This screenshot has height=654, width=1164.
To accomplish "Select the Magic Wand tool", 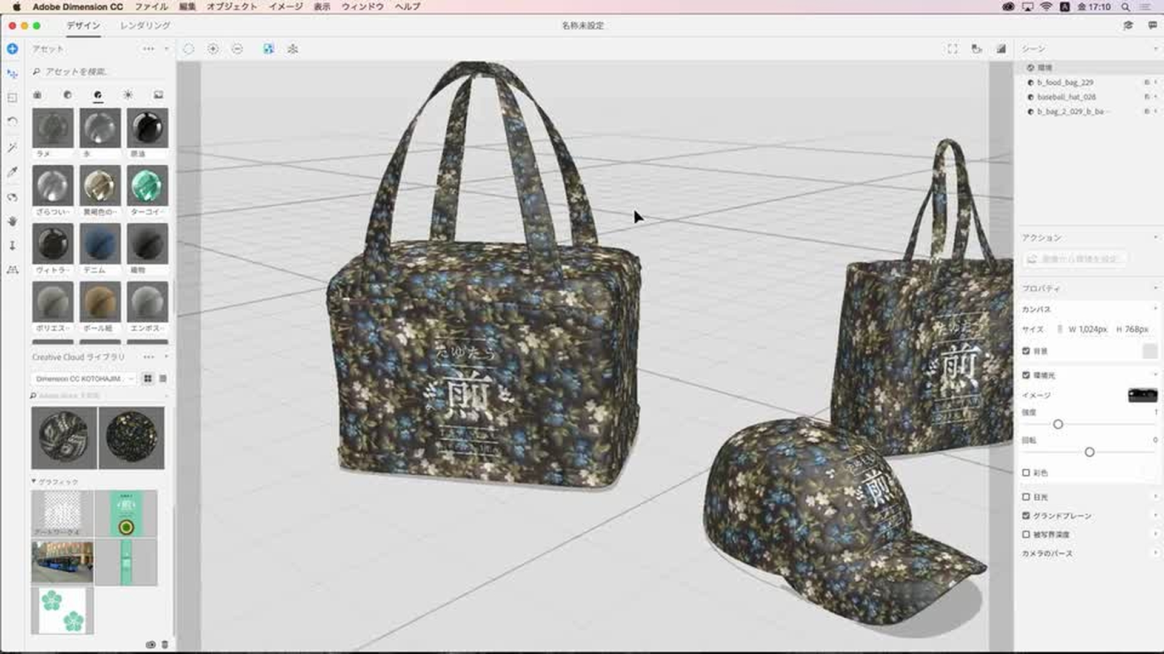I will tap(12, 147).
